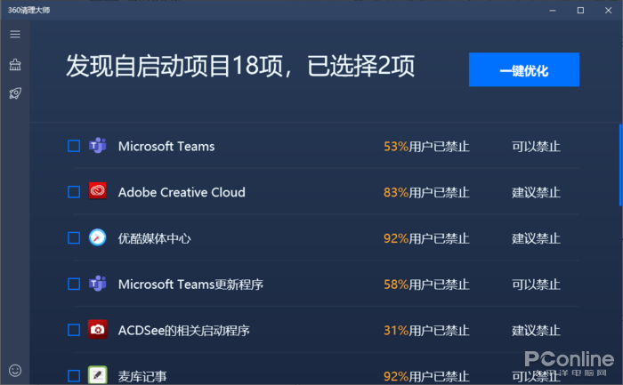Check the Microsoft Teams checkbox
Viewport: 623px width, 385px height.
[x=74, y=146]
